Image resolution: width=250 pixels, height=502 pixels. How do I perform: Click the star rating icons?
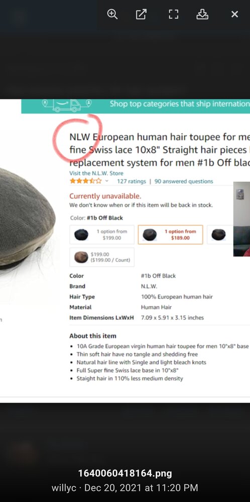[85, 181]
